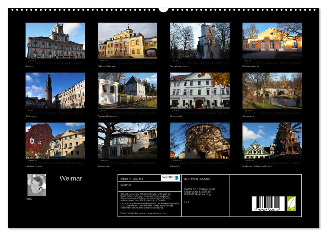Select the Weimar title label

(71, 178)
